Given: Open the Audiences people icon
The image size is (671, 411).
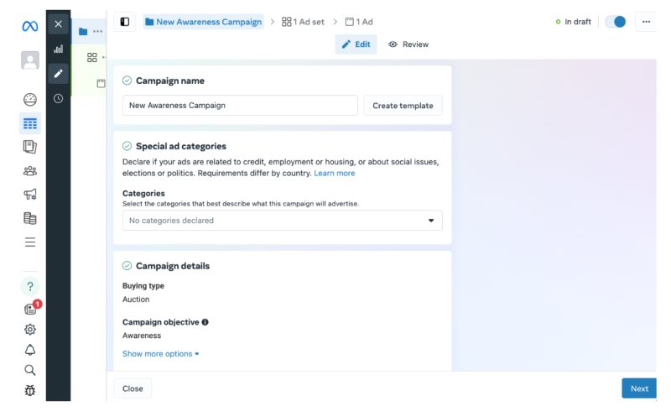Looking at the screenshot, I should (30, 171).
